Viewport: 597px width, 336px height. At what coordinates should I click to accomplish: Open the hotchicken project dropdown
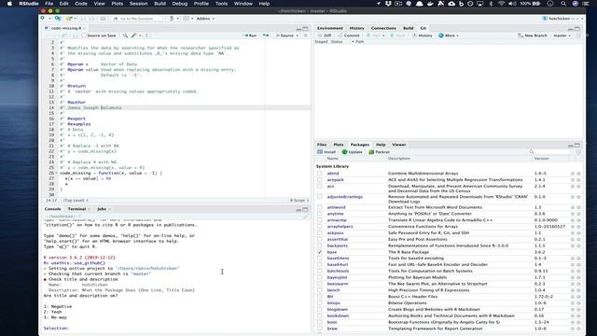562,19
